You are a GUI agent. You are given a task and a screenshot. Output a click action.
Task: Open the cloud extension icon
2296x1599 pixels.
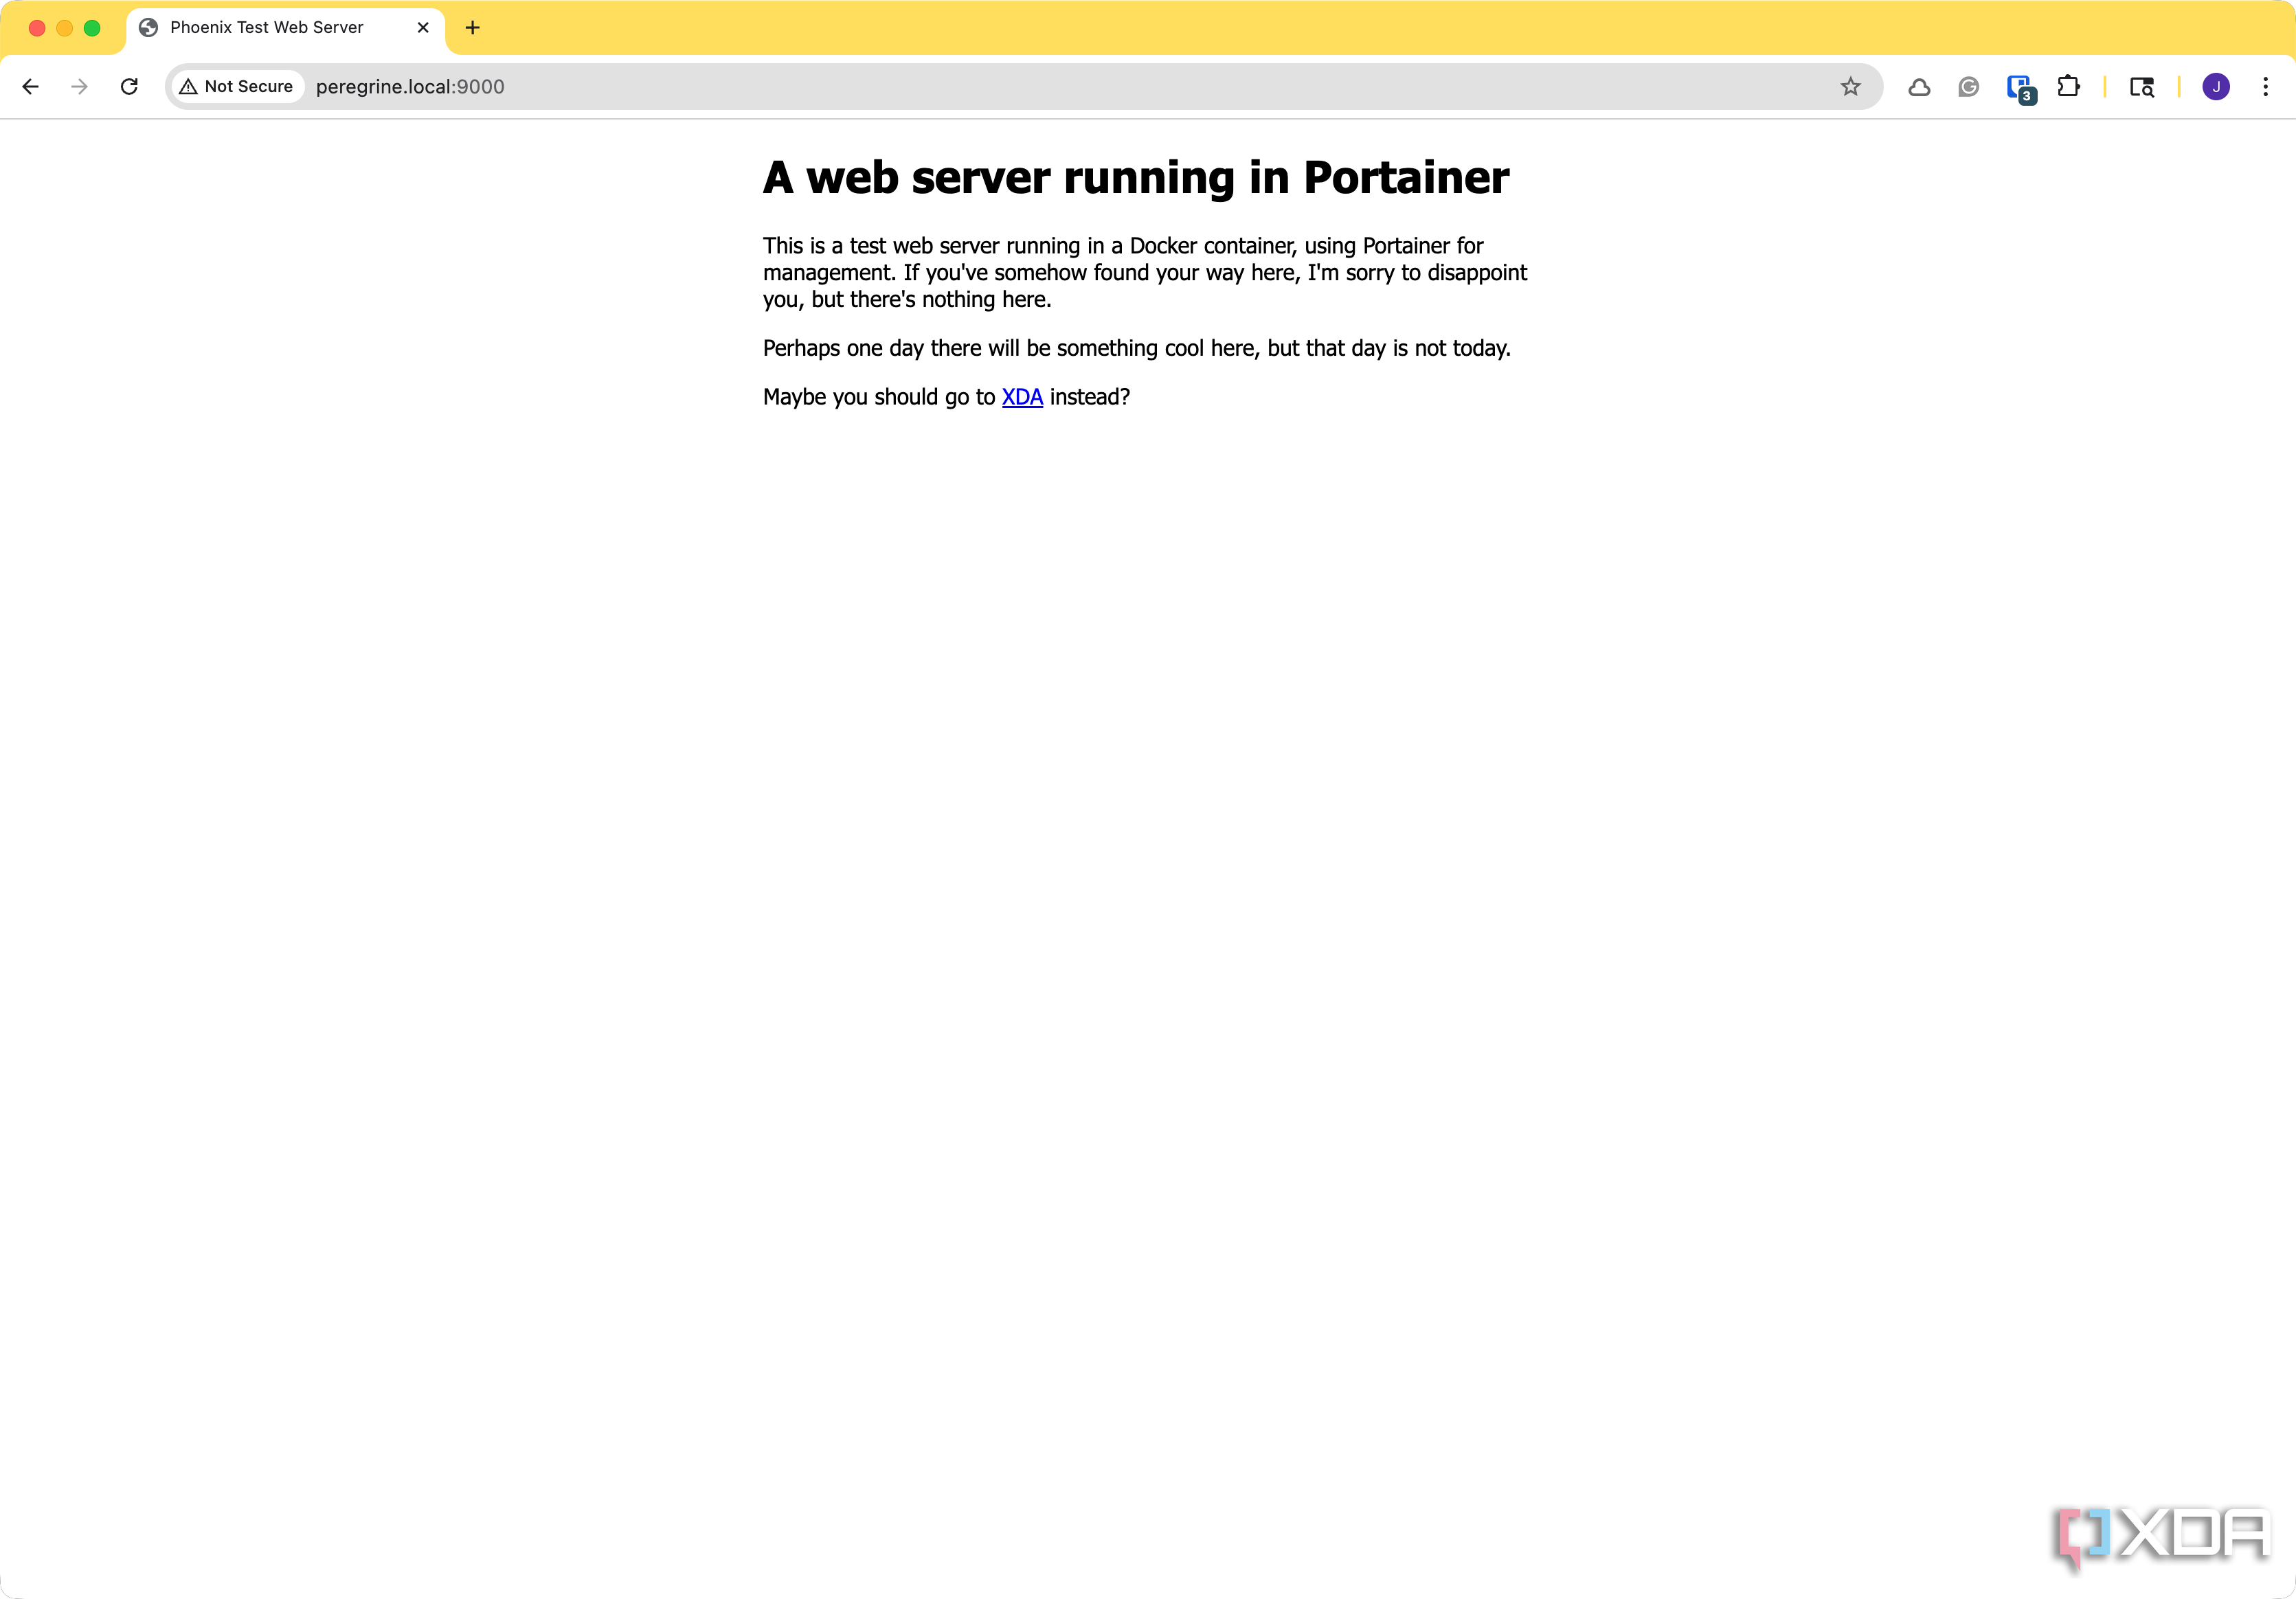1919,87
